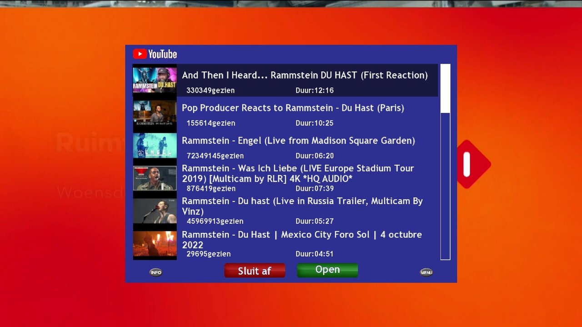Click the red channel logo behind the dialog
The height and width of the screenshot is (327, 582).
click(x=474, y=164)
